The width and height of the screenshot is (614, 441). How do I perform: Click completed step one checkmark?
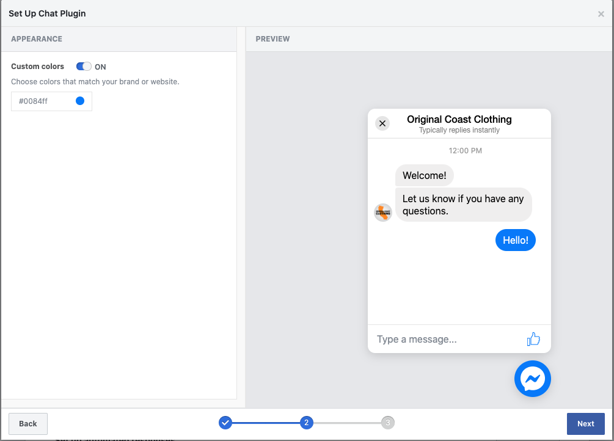point(225,423)
